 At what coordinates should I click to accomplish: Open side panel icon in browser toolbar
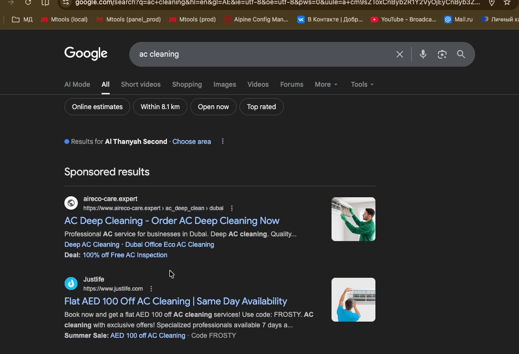click(x=45, y=3)
